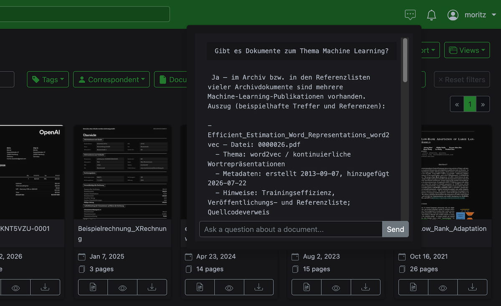Click the '3 pages' label
The image size is (501, 306).
(101, 269)
